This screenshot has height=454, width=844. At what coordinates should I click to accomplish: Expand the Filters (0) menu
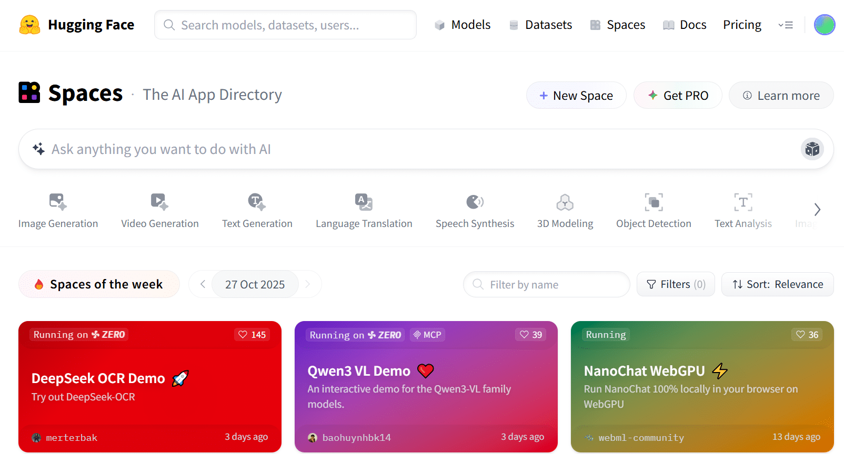pyautogui.click(x=676, y=284)
